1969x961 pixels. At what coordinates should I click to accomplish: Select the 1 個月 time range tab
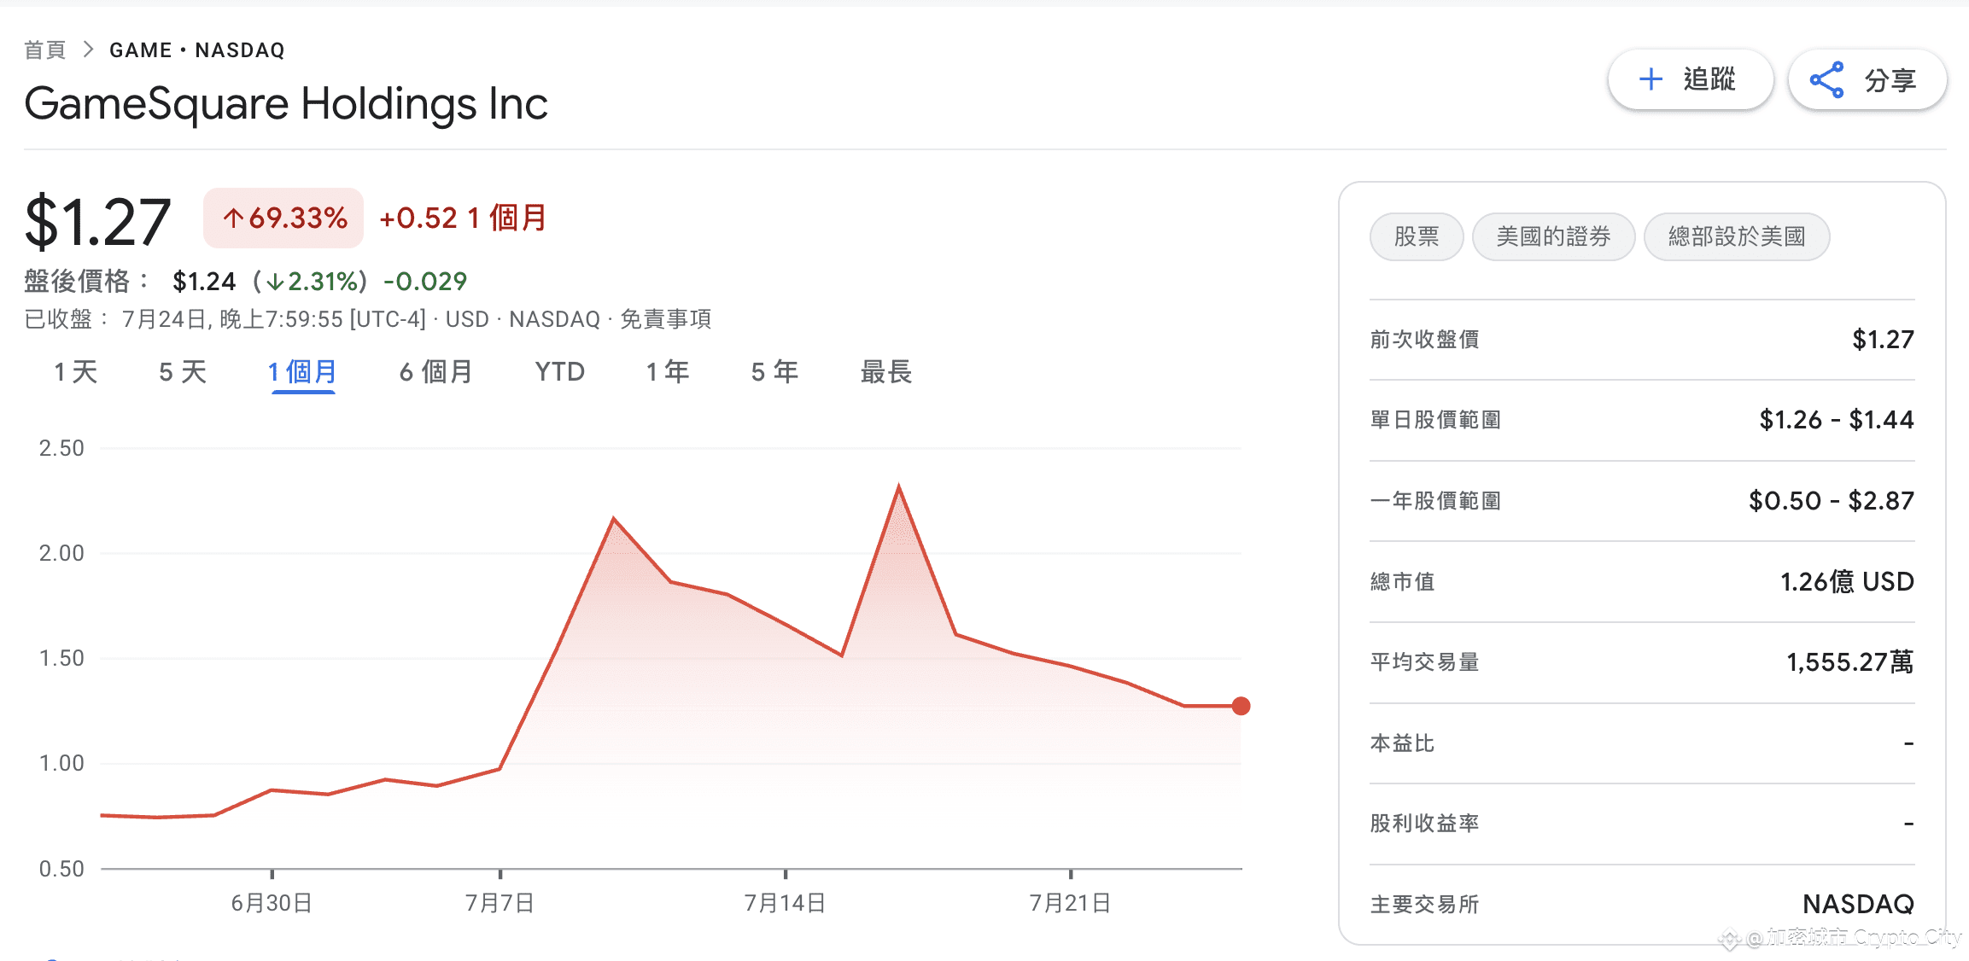[x=302, y=371]
